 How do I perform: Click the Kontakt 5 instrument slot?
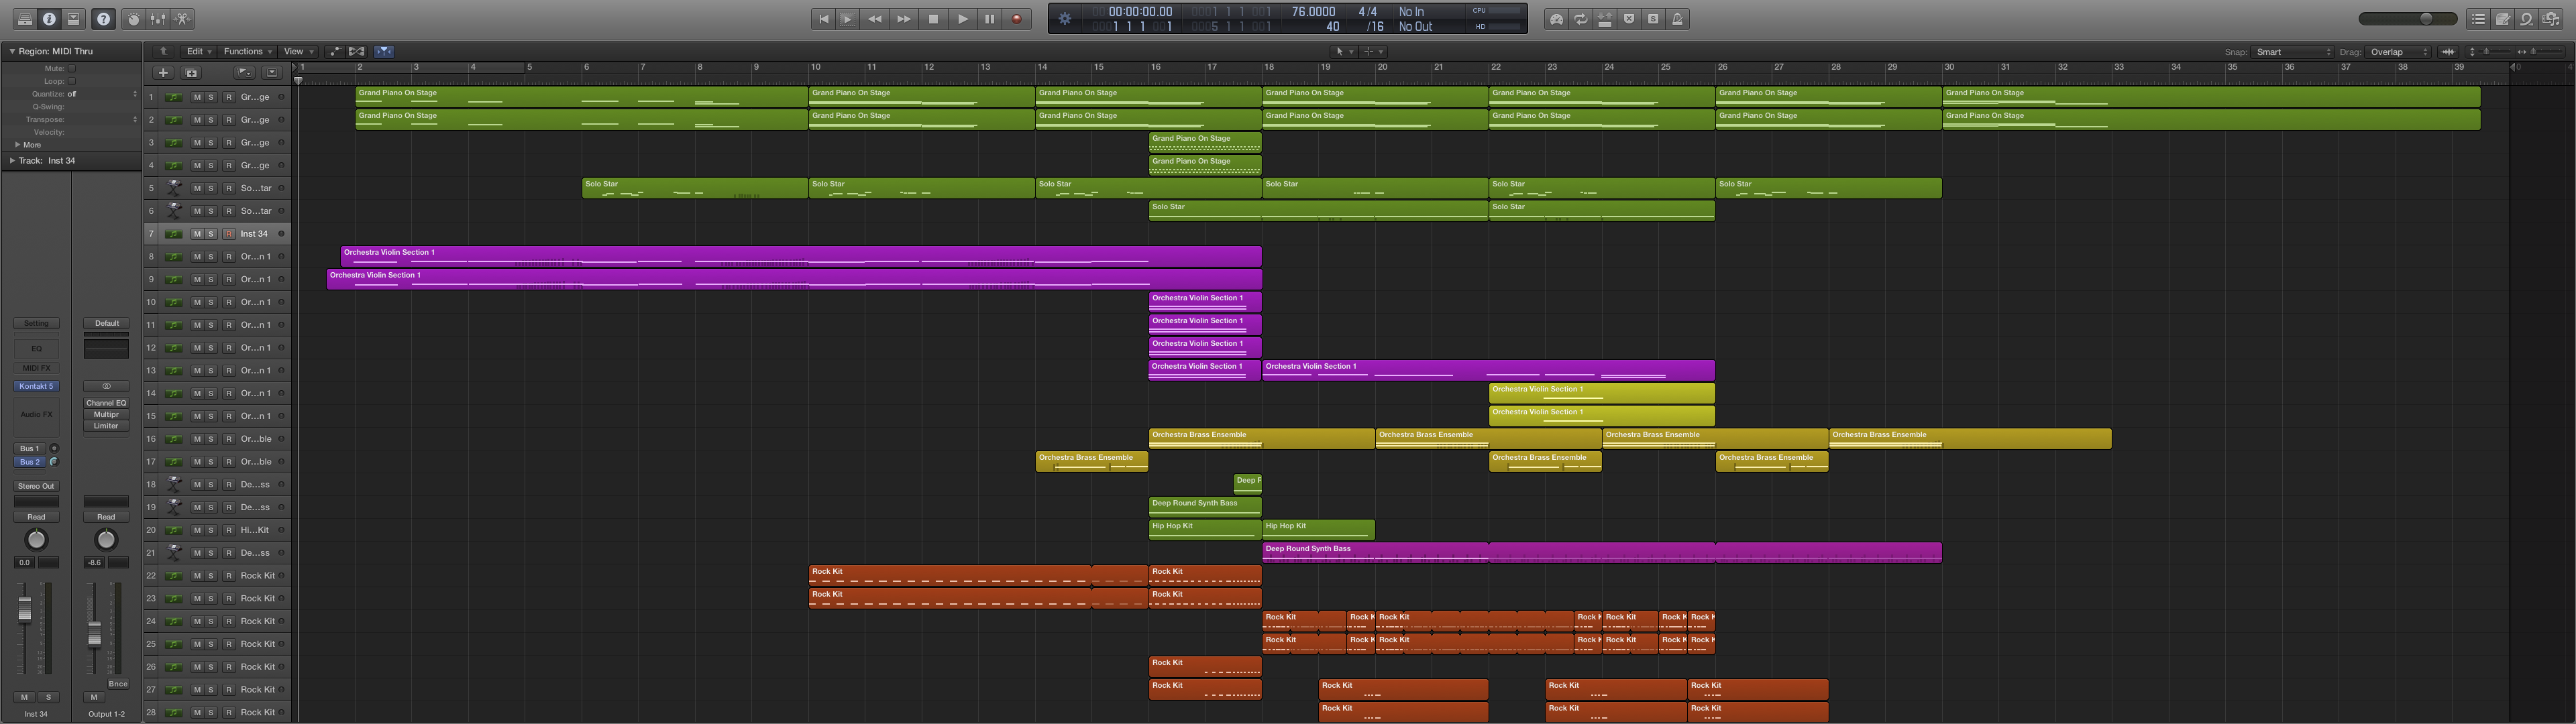tap(36, 386)
